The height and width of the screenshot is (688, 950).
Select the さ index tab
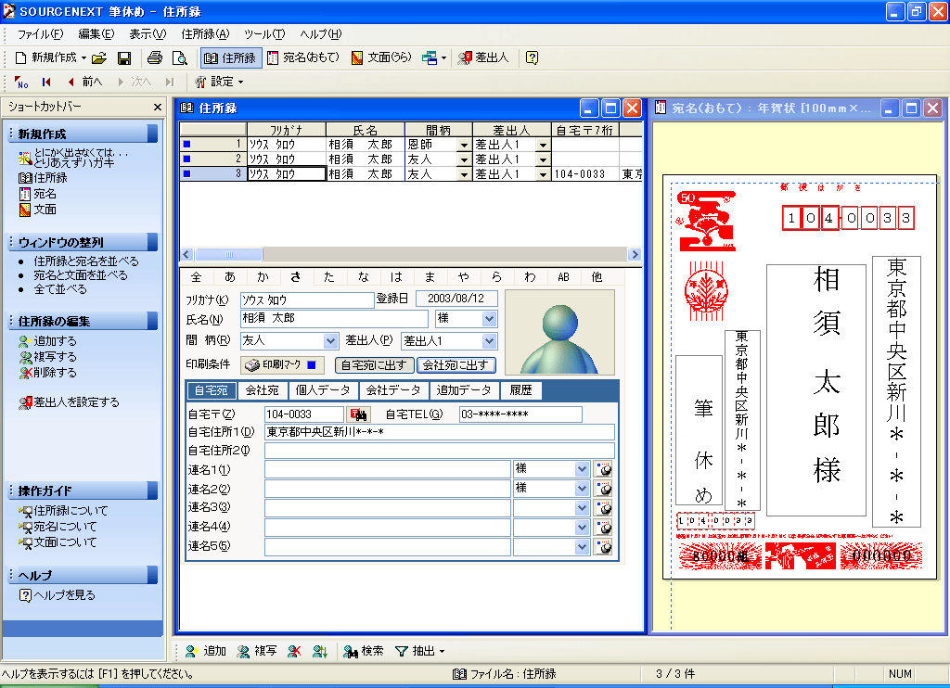(296, 276)
